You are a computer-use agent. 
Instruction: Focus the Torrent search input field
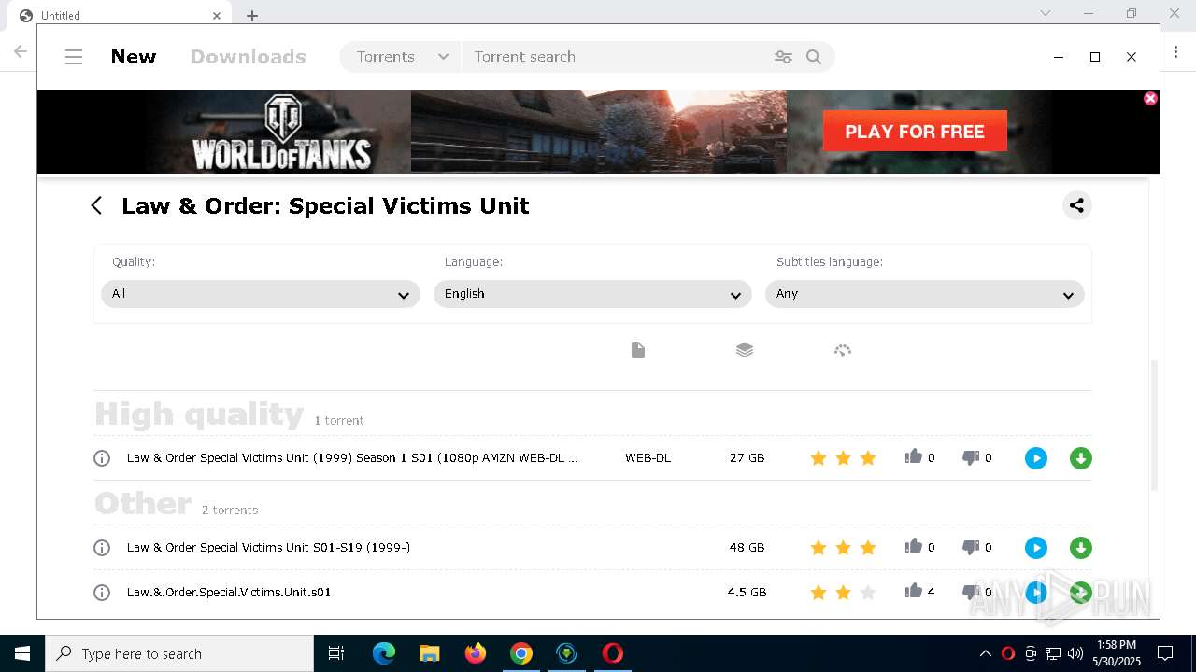tap(617, 57)
